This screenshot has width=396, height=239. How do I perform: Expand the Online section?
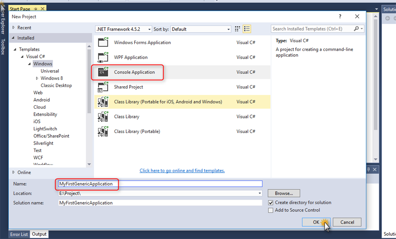(14, 172)
